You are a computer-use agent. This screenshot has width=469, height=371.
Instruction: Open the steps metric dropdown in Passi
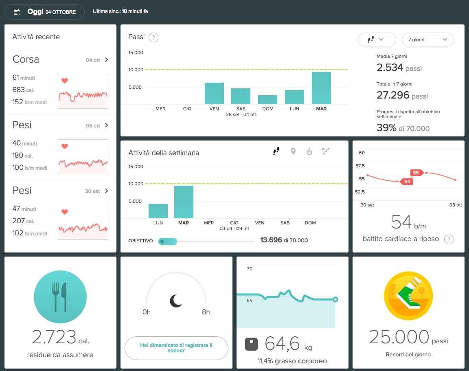(377, 40)
